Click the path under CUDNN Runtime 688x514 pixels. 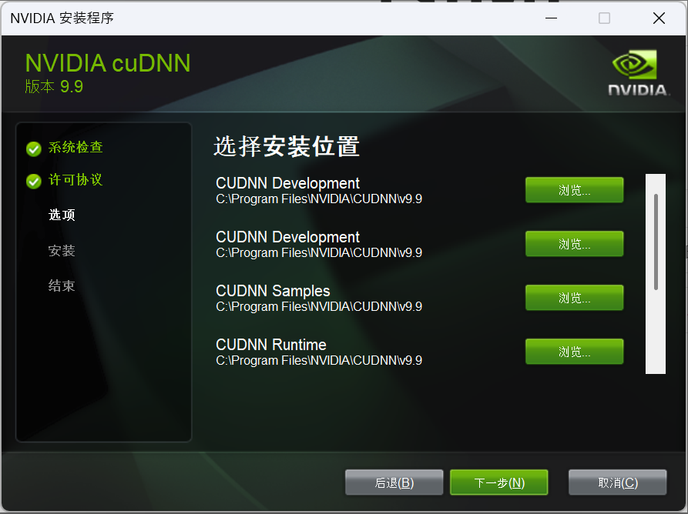pos(319,361)
